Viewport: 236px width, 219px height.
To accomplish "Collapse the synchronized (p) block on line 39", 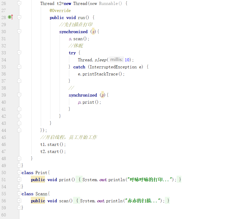I will pos(19,95).
